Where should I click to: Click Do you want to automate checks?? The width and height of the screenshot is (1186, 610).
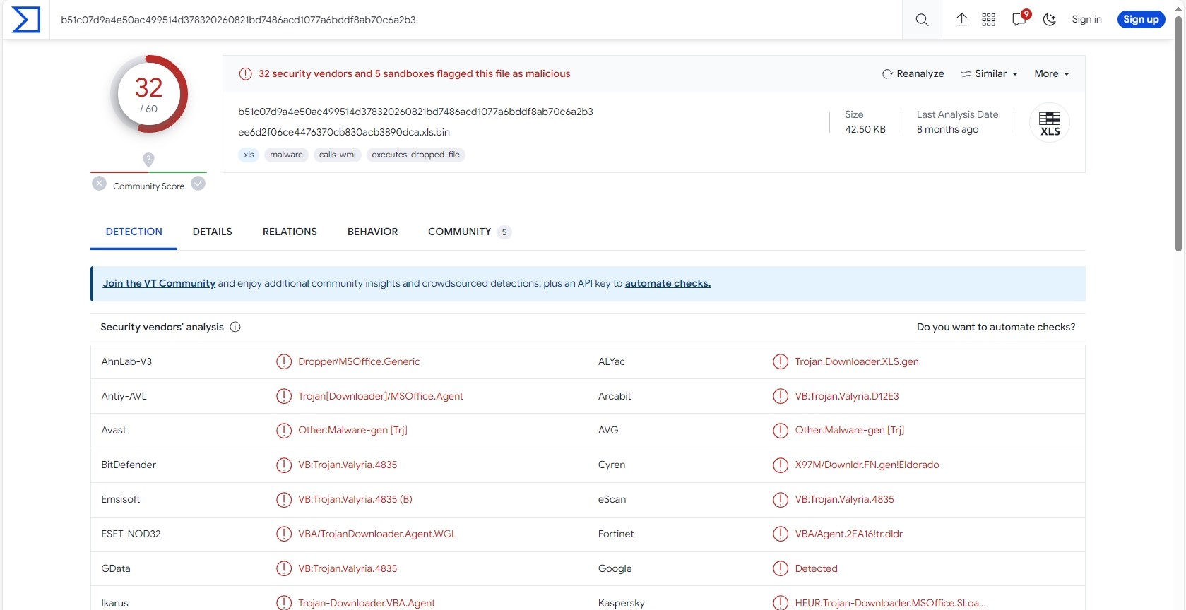click(996, 327)
